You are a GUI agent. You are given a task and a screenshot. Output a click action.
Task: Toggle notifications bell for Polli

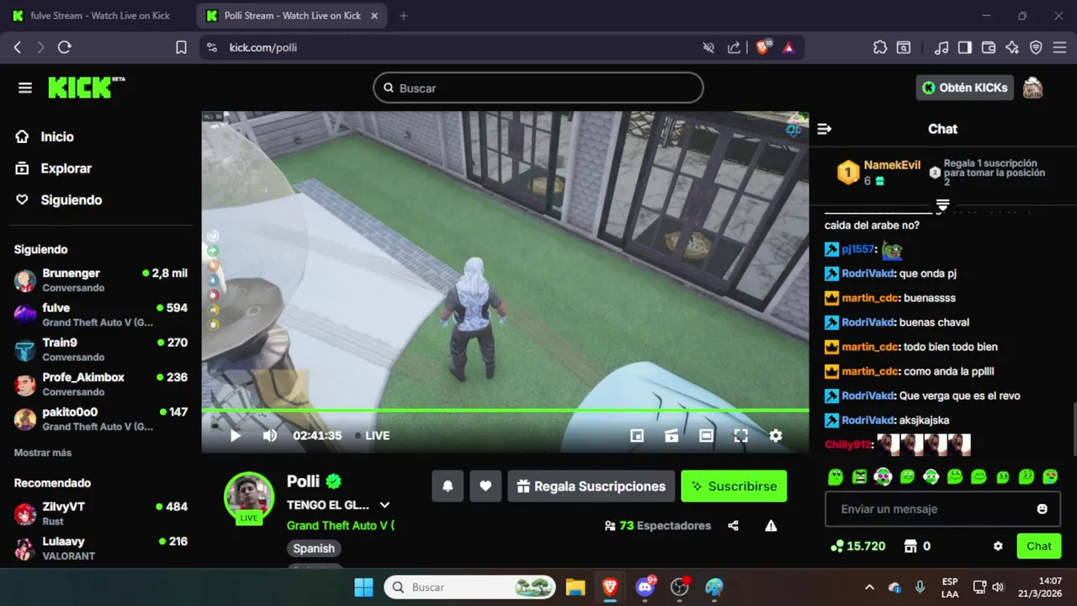448,486
